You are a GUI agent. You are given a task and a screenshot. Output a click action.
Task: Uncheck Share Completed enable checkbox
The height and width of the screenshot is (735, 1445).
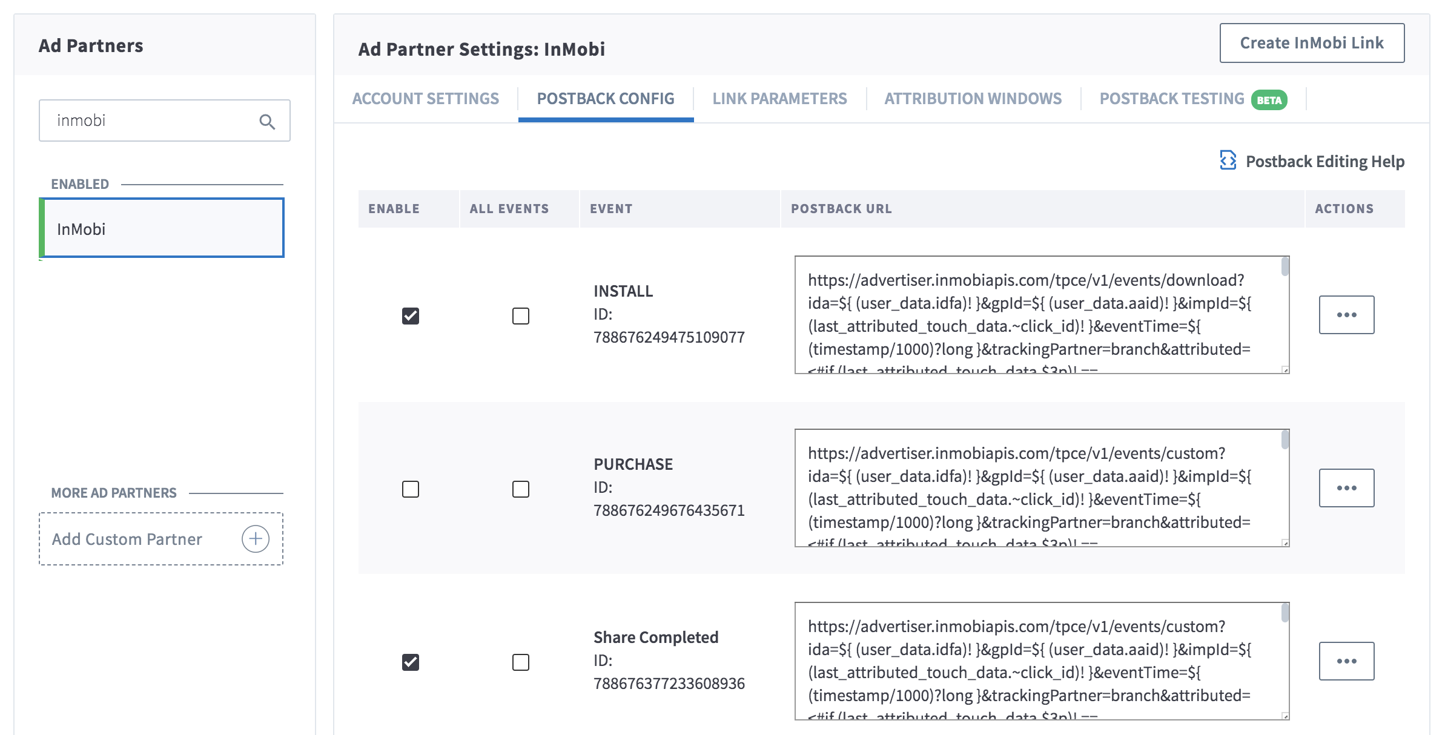tap(411, 662)
